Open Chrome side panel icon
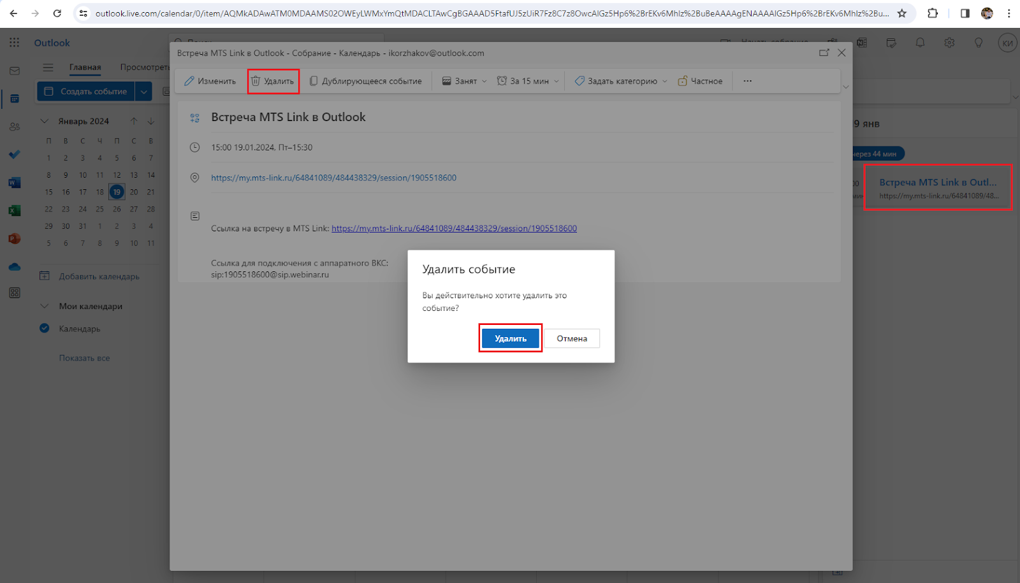The image size is (1020, 583). 965,13
